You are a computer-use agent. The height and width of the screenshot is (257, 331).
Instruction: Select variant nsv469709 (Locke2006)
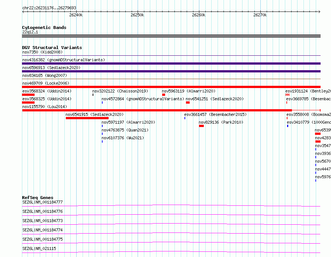coord(46,83)
